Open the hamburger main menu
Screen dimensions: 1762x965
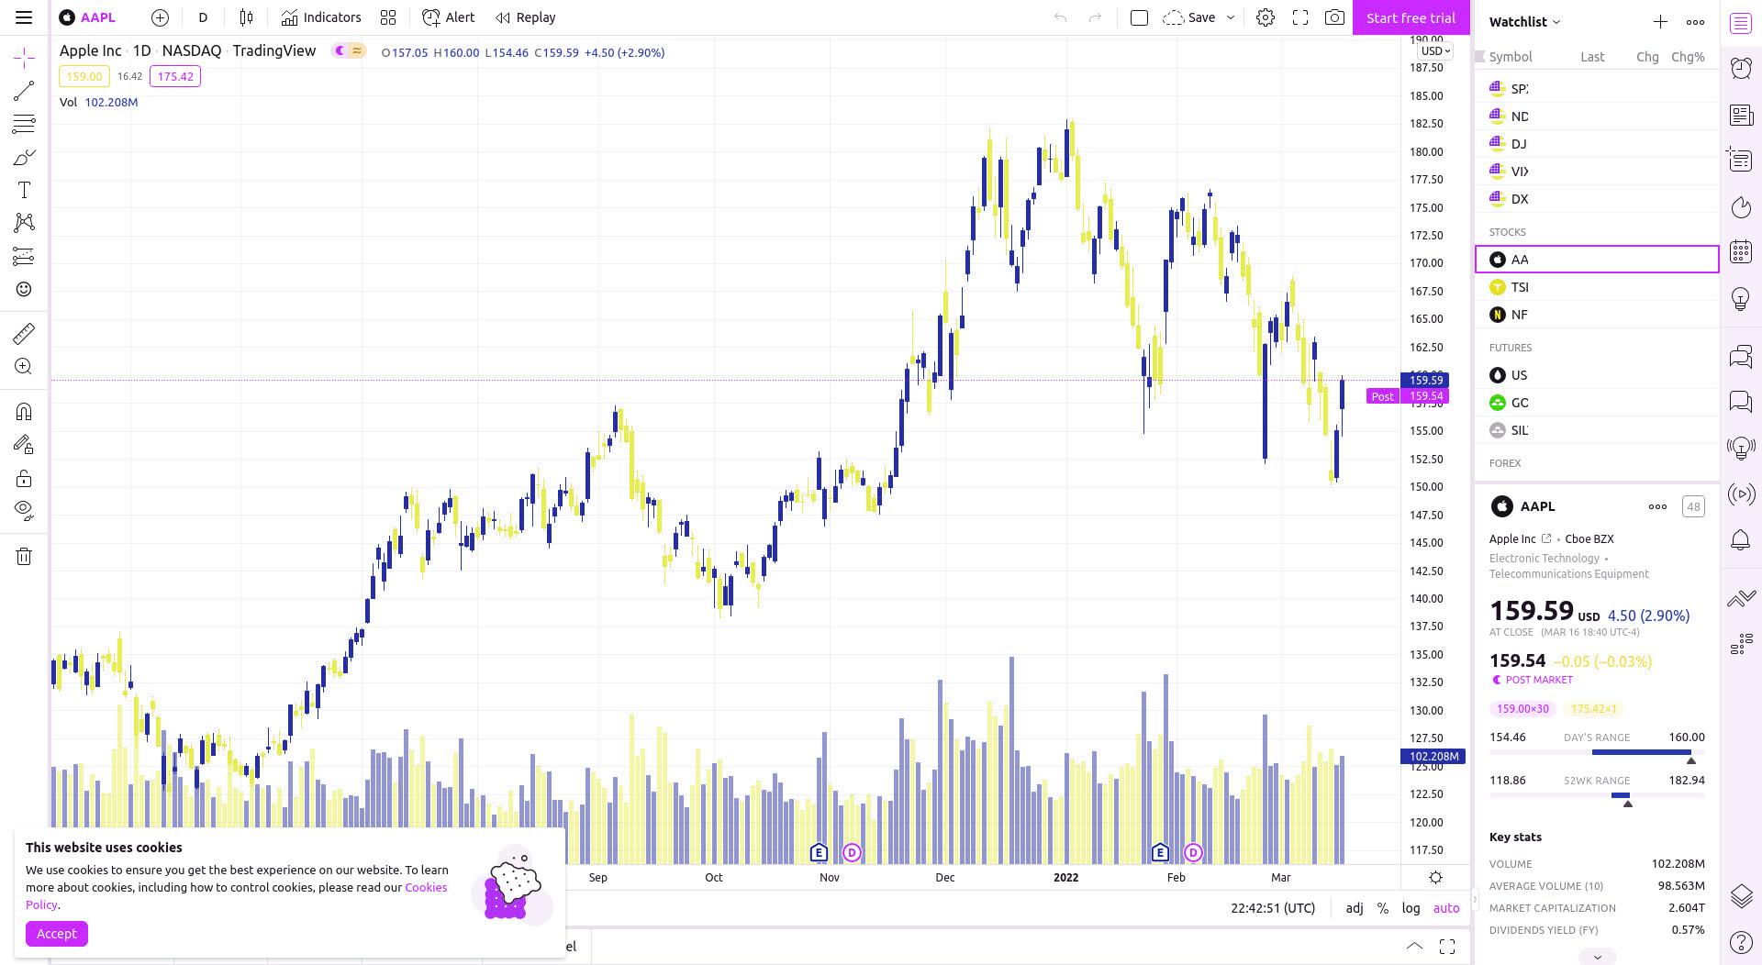point(24,17)
